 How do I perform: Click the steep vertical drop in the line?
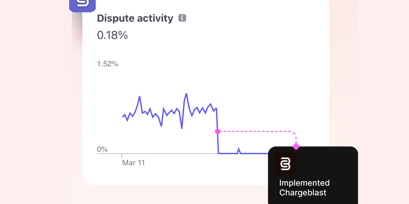coord(218,139)
